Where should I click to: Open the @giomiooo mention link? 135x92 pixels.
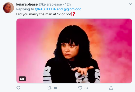pyautogui.click(x=72, y=9)
